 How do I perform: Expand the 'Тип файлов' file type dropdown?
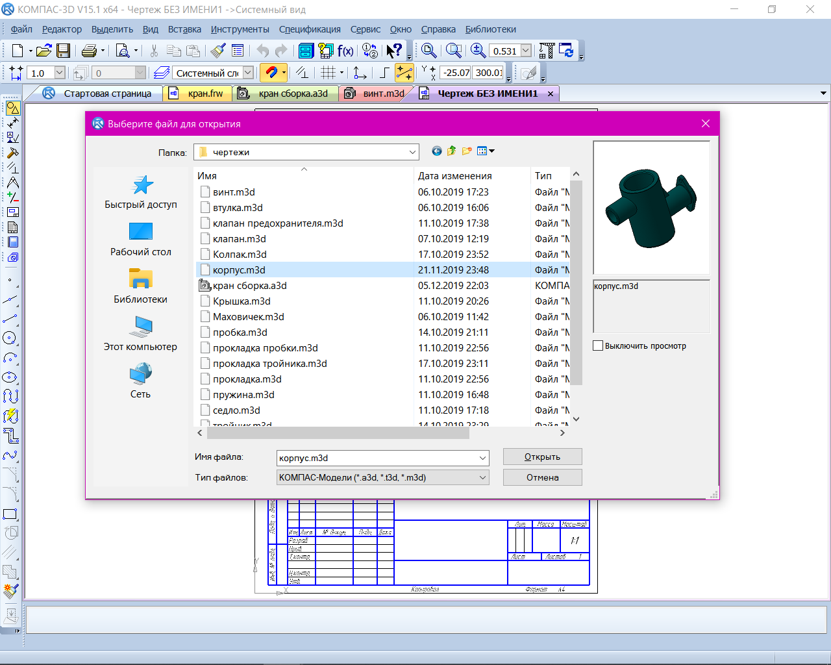482,477
